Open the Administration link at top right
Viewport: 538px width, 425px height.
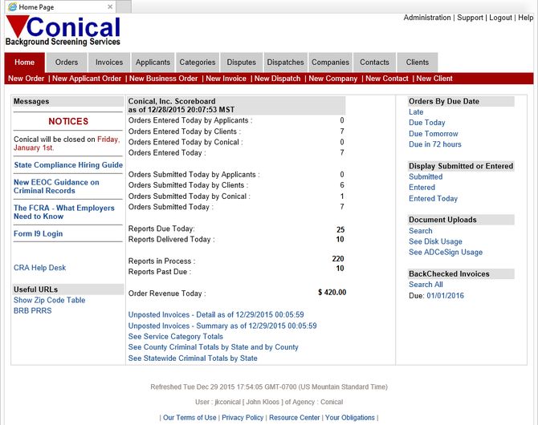click(427, 18)
